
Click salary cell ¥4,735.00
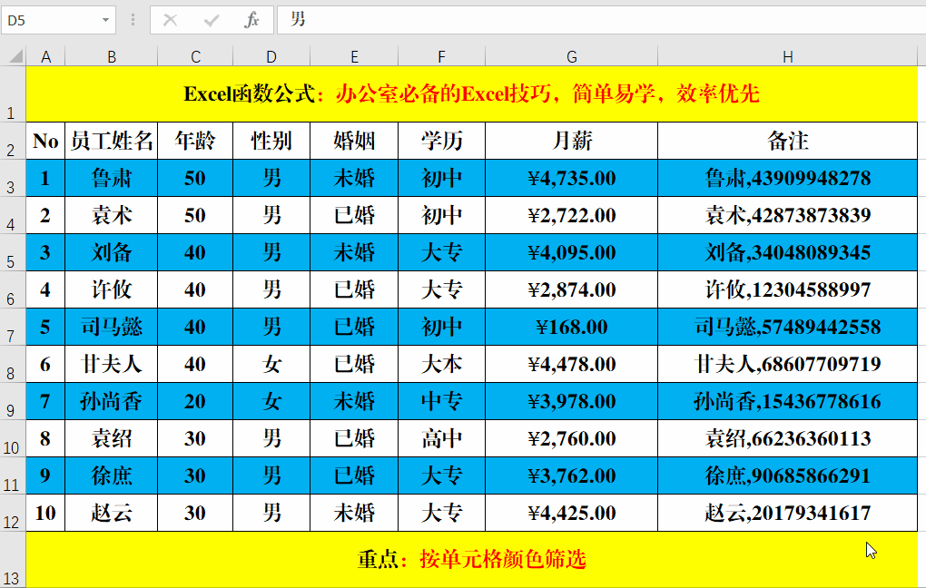point(572,178)
